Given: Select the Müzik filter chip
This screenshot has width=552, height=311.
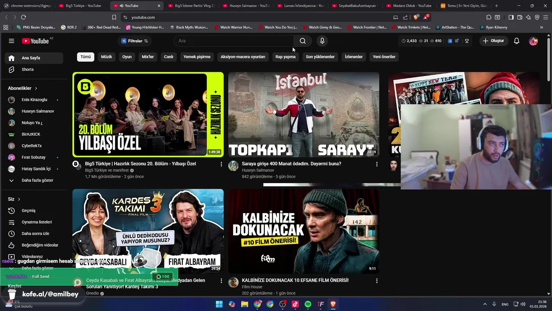Looking at the screenshot, I should [x=107, y=57].
